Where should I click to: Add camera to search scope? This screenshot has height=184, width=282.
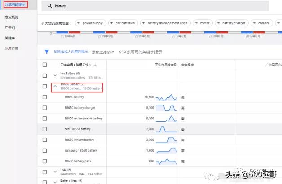coord(262,23)
